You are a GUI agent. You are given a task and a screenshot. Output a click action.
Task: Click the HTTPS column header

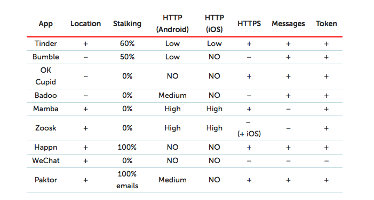249,24
